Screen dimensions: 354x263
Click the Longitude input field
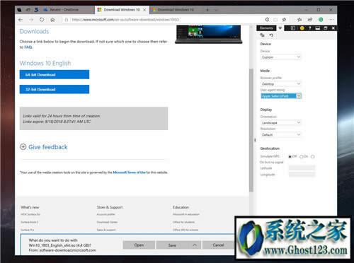tap(302, 175)
